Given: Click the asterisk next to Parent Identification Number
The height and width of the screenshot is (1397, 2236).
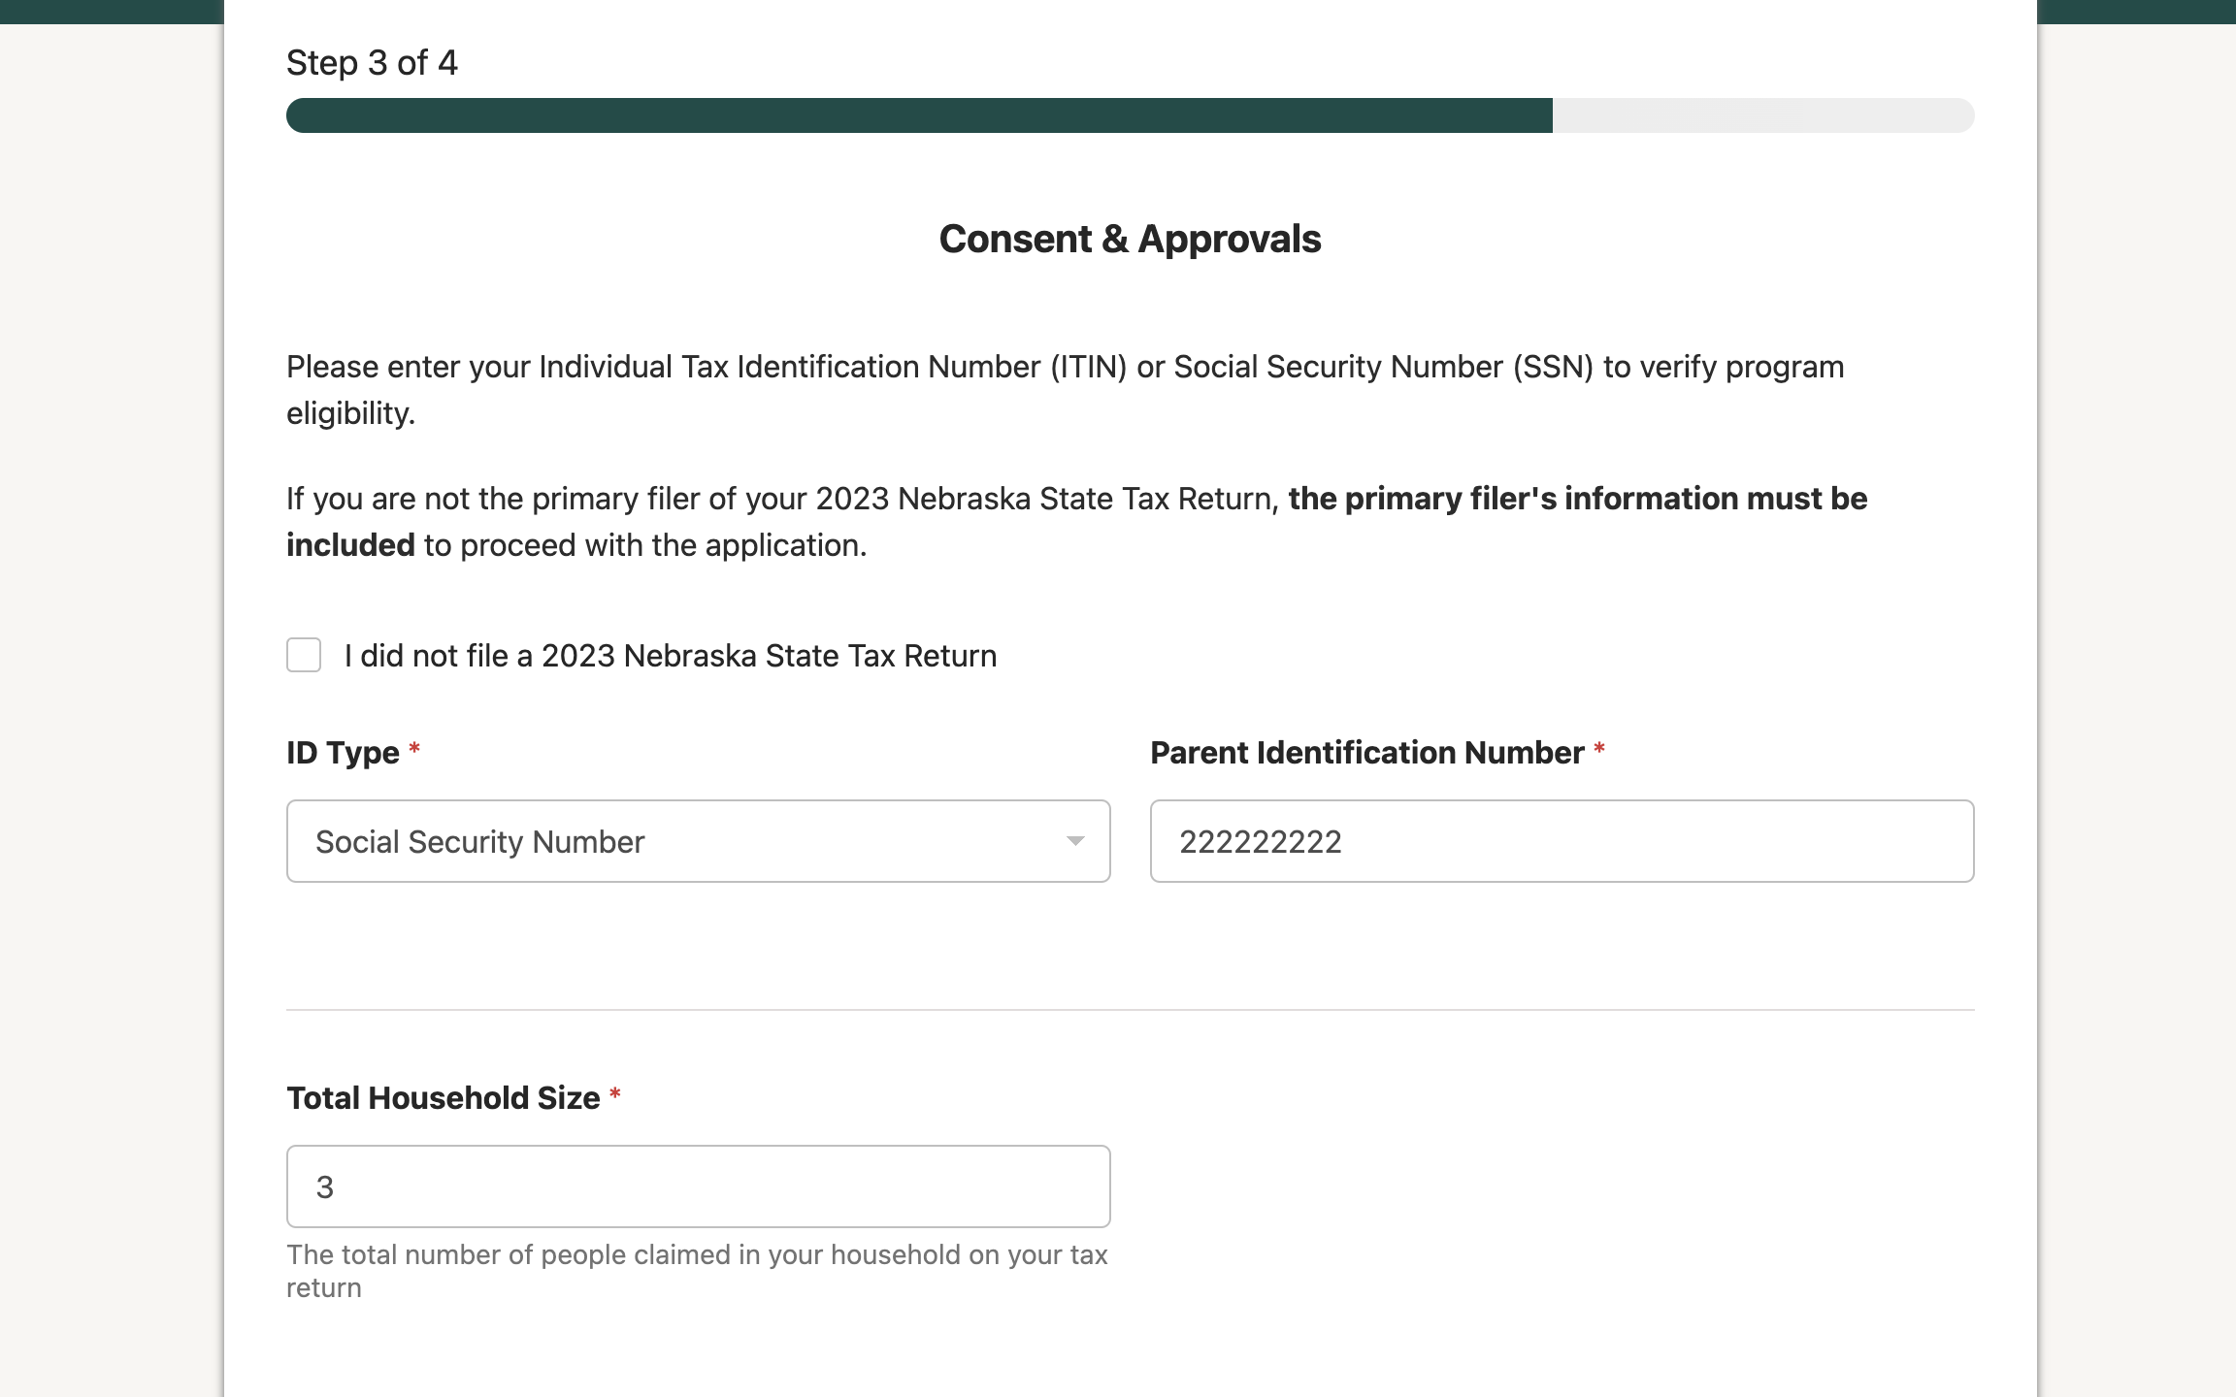Looking at the screenshot, I should pos(1599,749).
